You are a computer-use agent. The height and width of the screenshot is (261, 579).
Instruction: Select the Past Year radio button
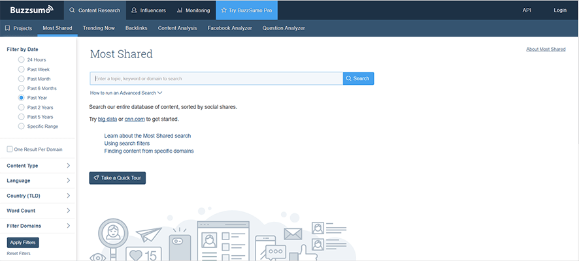21,98
